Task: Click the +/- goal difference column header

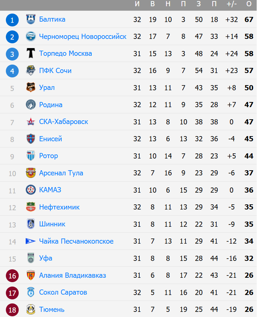Action: (232, 4)
